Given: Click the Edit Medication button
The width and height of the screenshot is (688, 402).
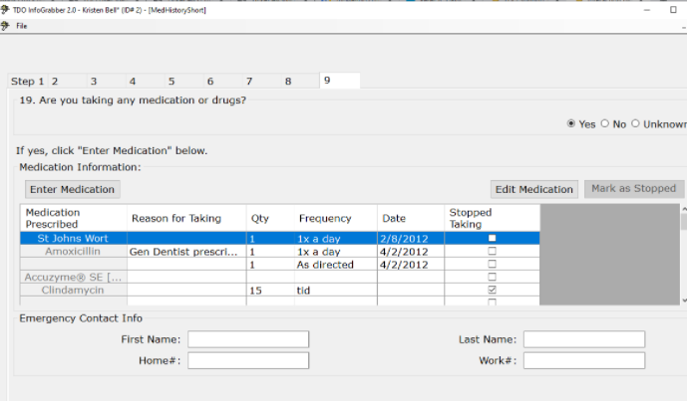Looking at the screenshot, I should (534, 189).
